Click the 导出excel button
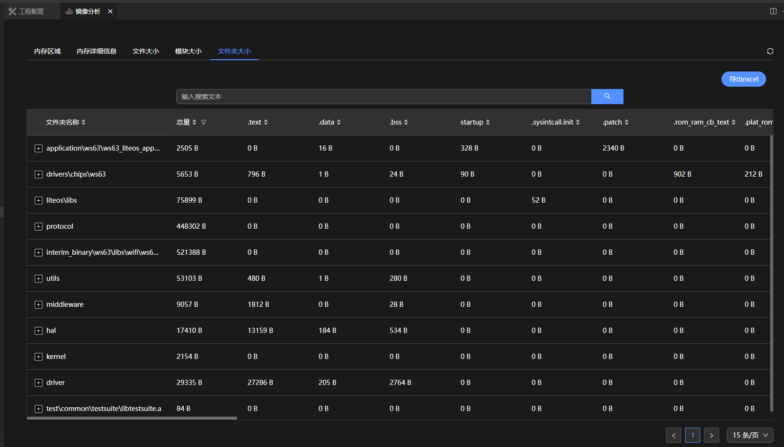Screen dimensions: 784x447 pos(743,79)
